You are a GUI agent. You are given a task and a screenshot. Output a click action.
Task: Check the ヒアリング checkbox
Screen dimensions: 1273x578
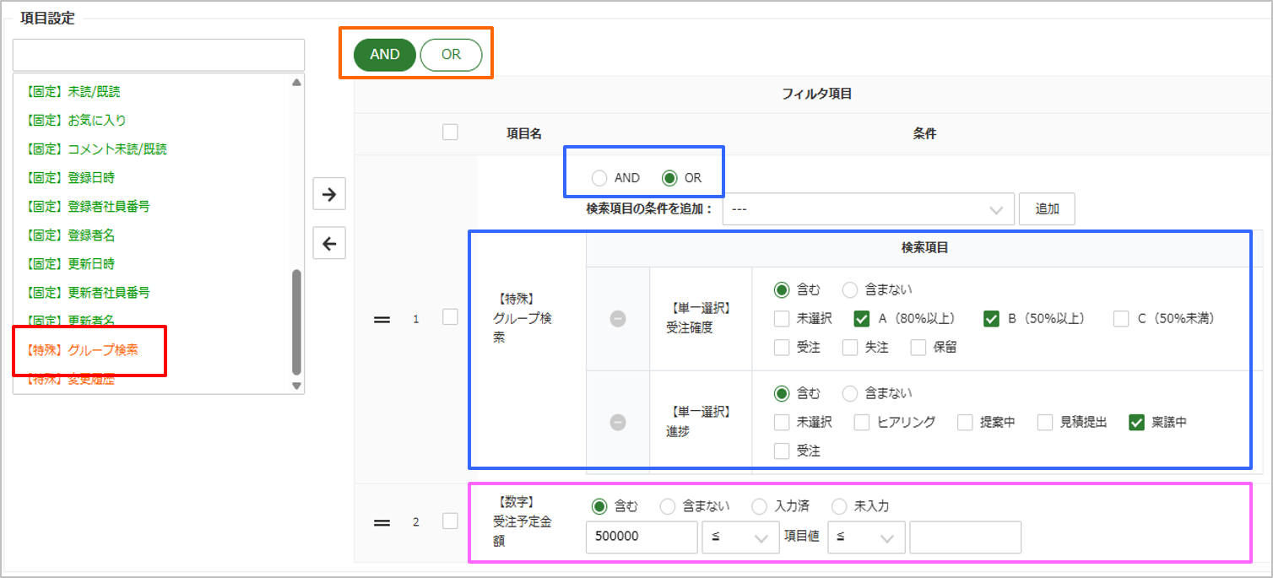(x=862, y=422)
